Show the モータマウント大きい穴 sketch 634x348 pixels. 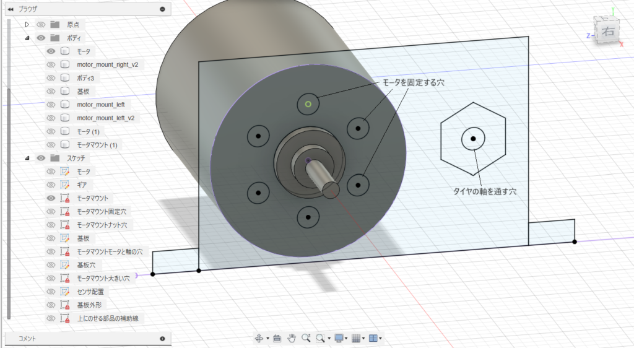[x=51, y=277]
